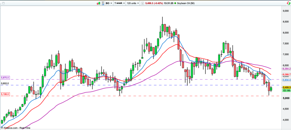Click the 6,088.7 red moving average tag
The image size is (291, 130).
pos(286,75)
